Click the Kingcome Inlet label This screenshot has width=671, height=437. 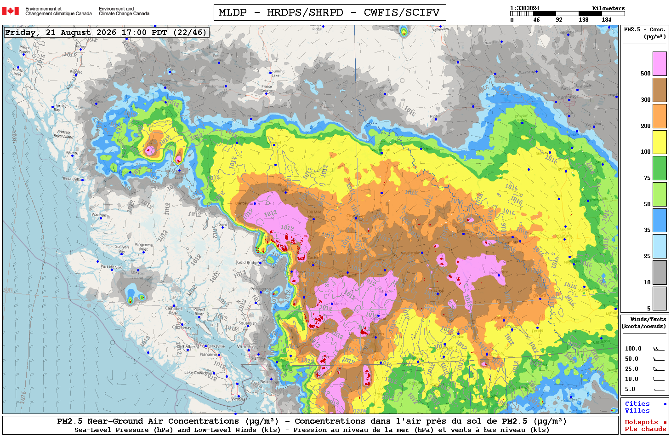click(x=144, y=247)
